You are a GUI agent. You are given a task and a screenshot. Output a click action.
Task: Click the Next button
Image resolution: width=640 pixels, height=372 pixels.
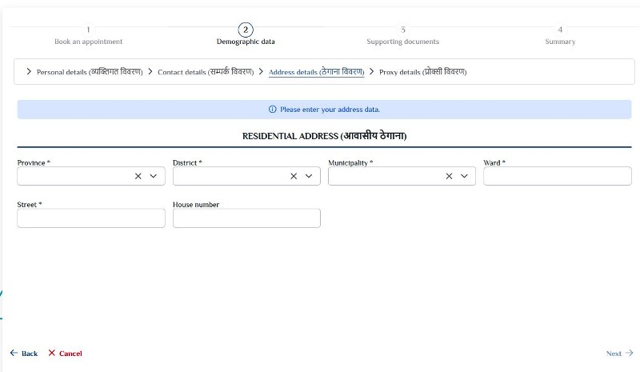pos(619,354)
